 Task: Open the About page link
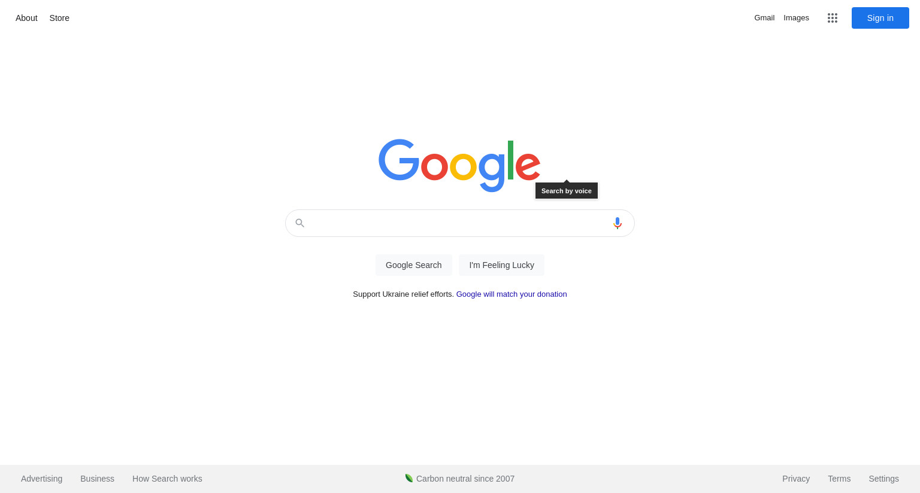point(26,18)
